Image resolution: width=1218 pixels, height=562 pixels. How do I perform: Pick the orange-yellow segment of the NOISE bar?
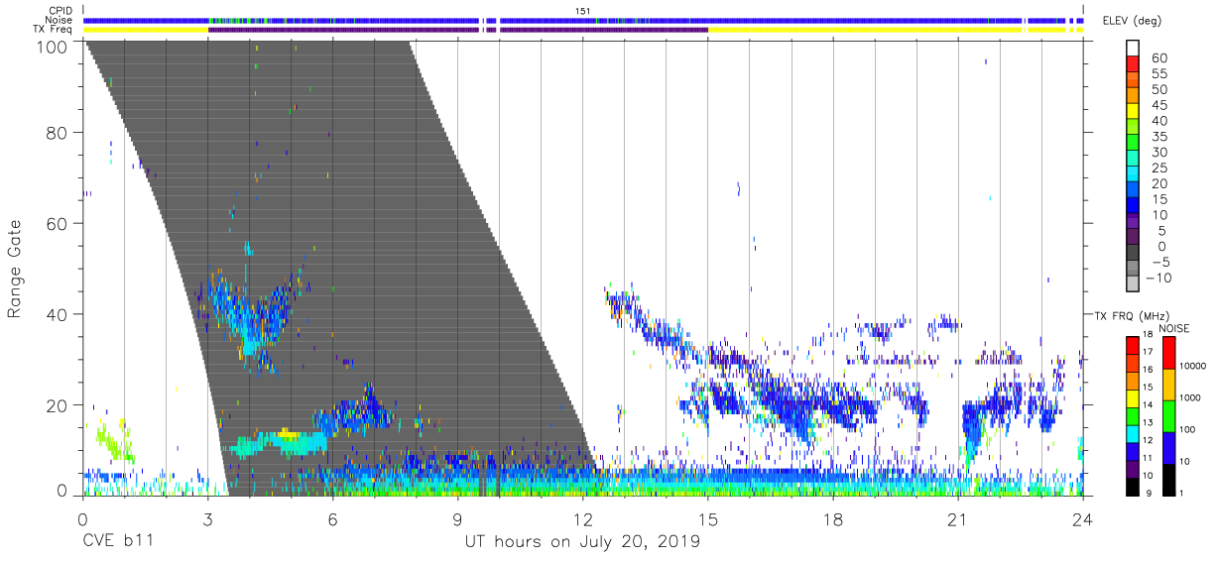pyautogui.click(x=1167, y=384)
